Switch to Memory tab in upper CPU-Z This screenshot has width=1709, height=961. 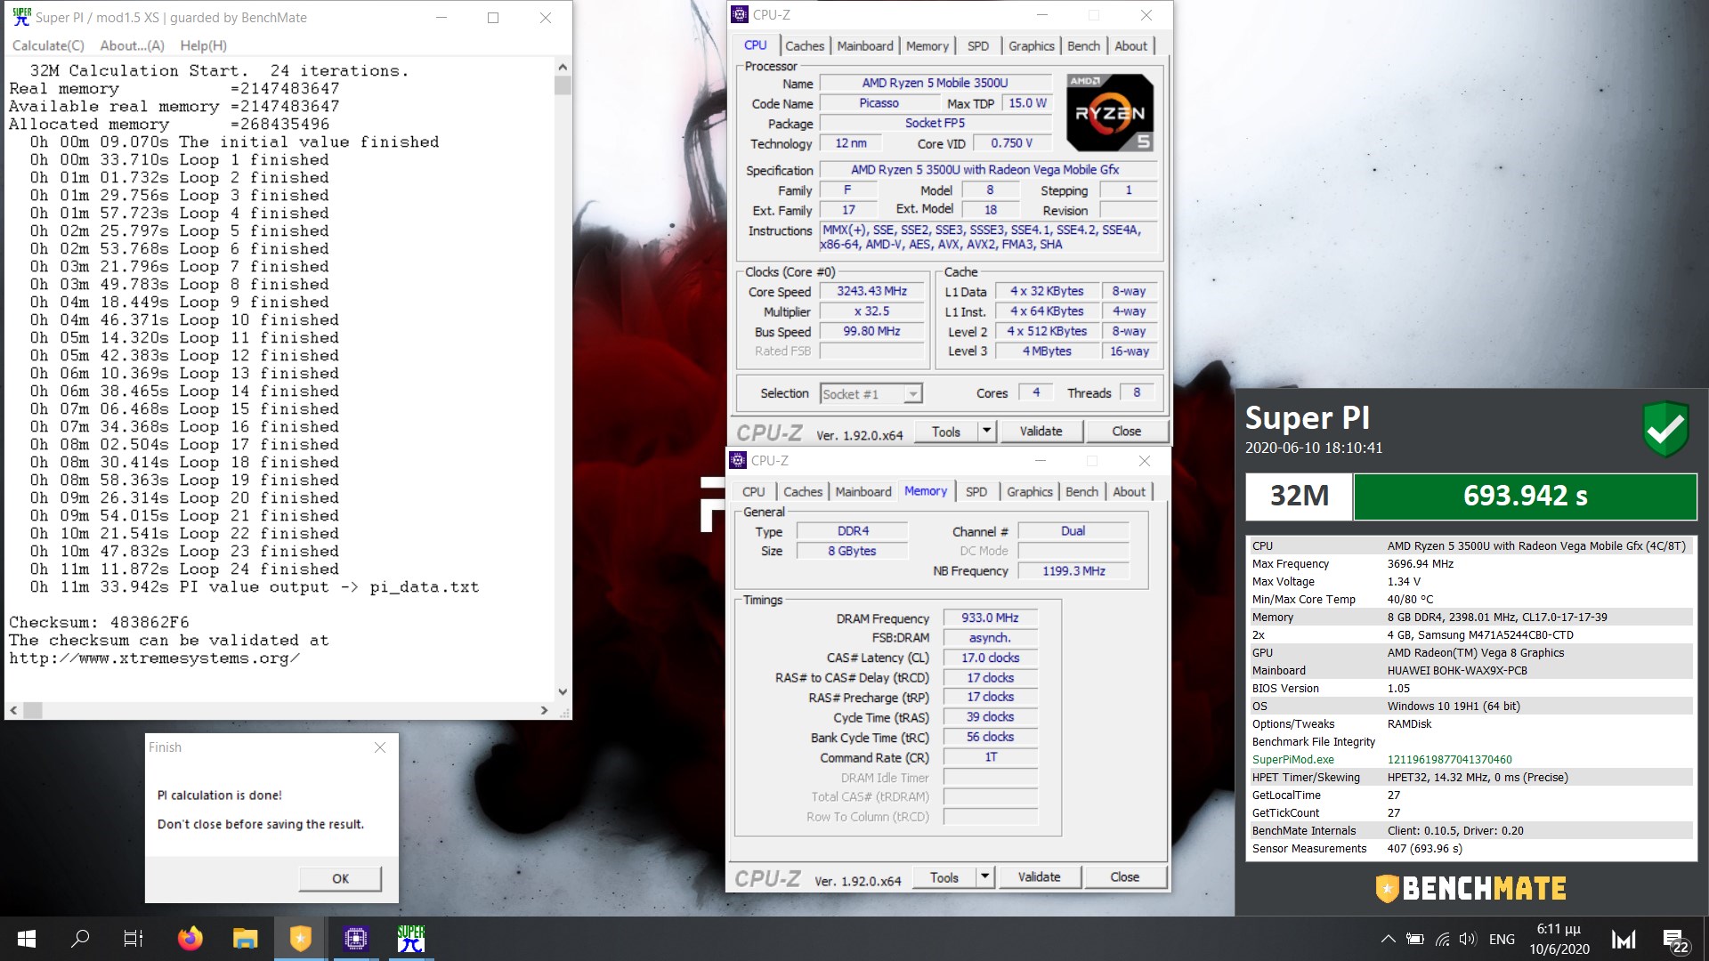click(927, 45)
